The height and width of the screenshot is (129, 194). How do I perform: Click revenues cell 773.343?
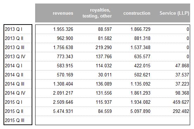65,56
